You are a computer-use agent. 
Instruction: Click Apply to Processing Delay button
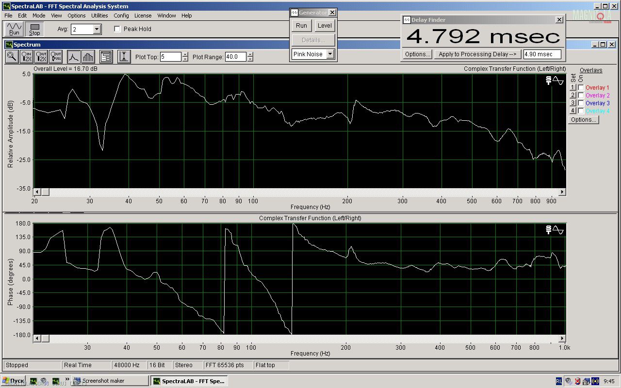(x=478, y=54)
